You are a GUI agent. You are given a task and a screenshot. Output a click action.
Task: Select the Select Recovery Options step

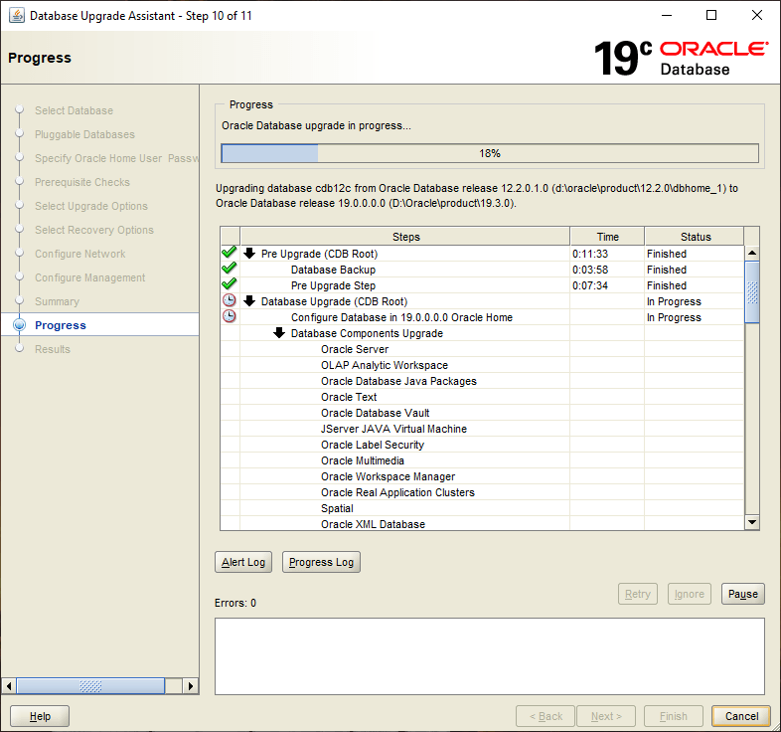[x=94, y=230]
